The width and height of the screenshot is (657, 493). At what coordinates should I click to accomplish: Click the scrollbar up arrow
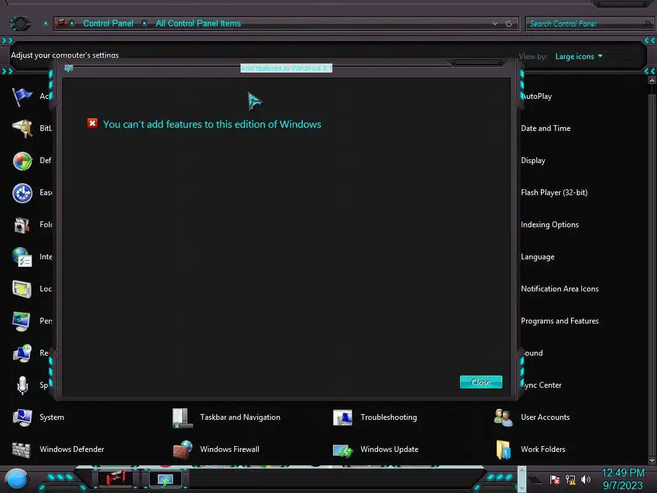point(652,80)
